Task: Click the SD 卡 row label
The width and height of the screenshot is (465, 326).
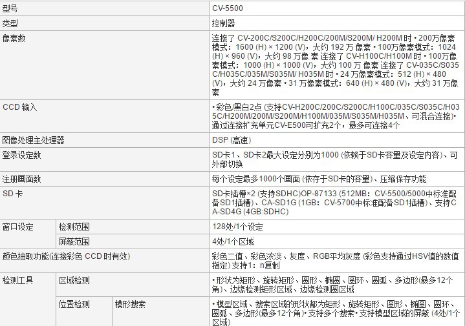Action: 13,194
